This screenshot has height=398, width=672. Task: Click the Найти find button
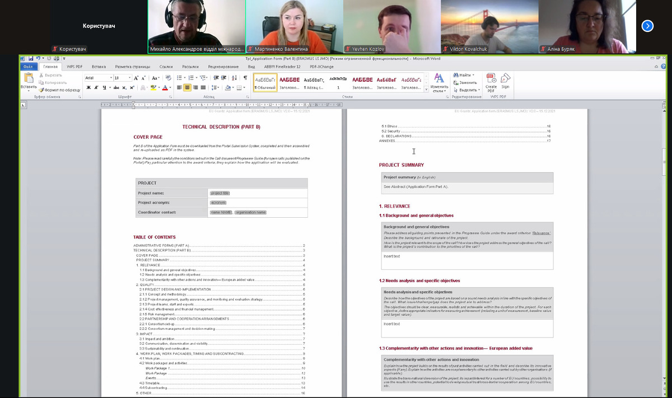[x=464, y=75]
